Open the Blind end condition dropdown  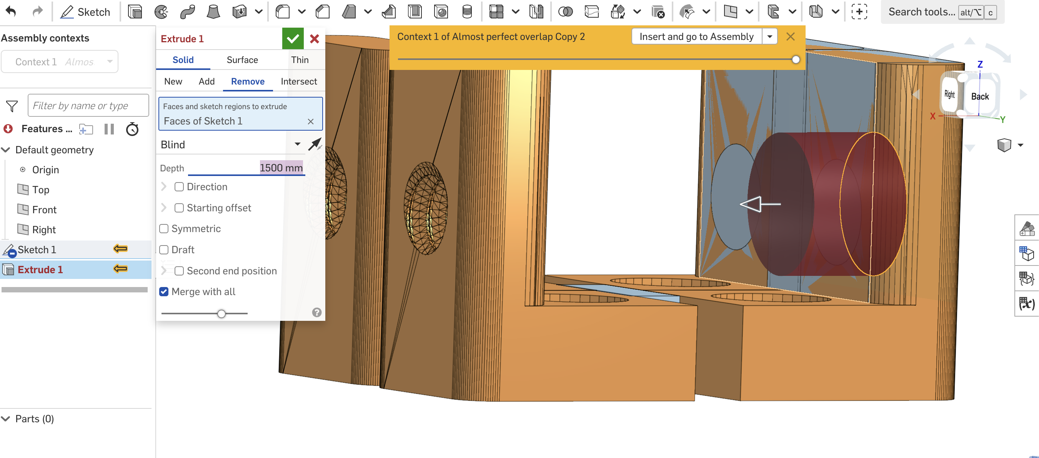click(x=298, y=144)
